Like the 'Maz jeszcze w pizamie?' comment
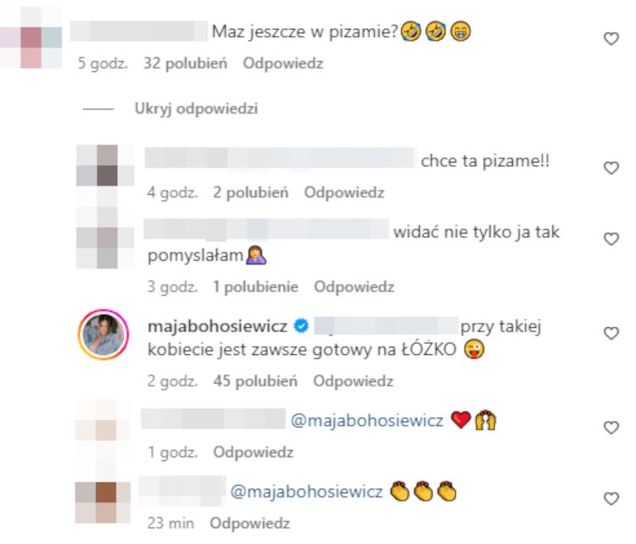Screen dimensions: 636x544 [x=611, y=39]
